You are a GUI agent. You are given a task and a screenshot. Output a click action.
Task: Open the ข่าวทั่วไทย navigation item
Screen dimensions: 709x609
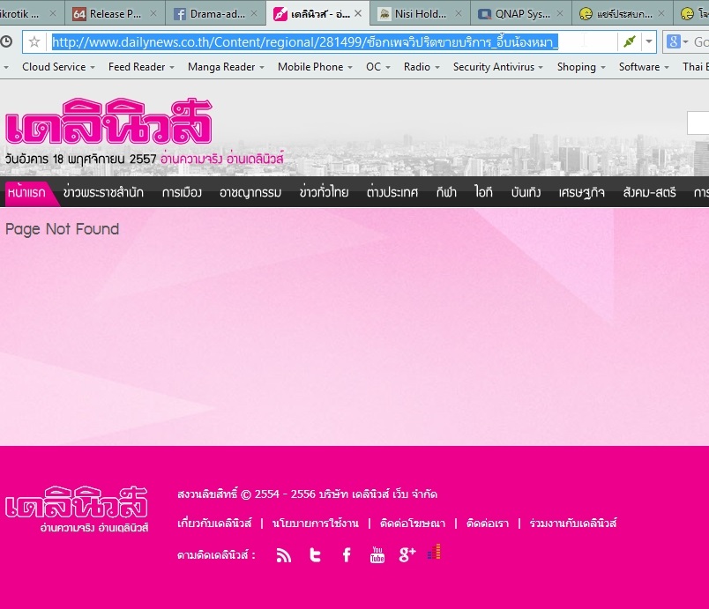point(324,192)
